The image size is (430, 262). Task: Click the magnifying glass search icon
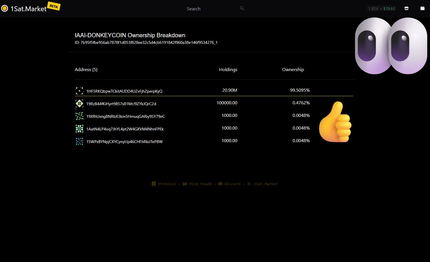[242, 8]
